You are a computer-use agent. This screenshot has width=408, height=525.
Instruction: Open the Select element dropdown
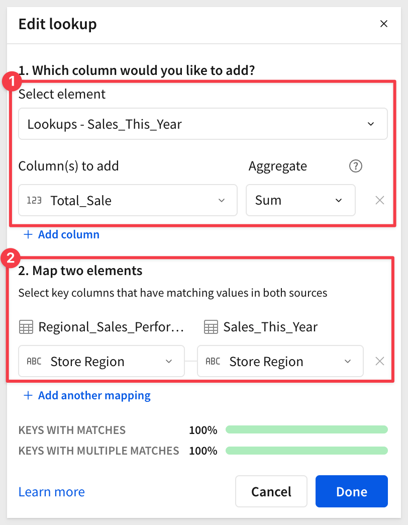[x=202, y=124]
